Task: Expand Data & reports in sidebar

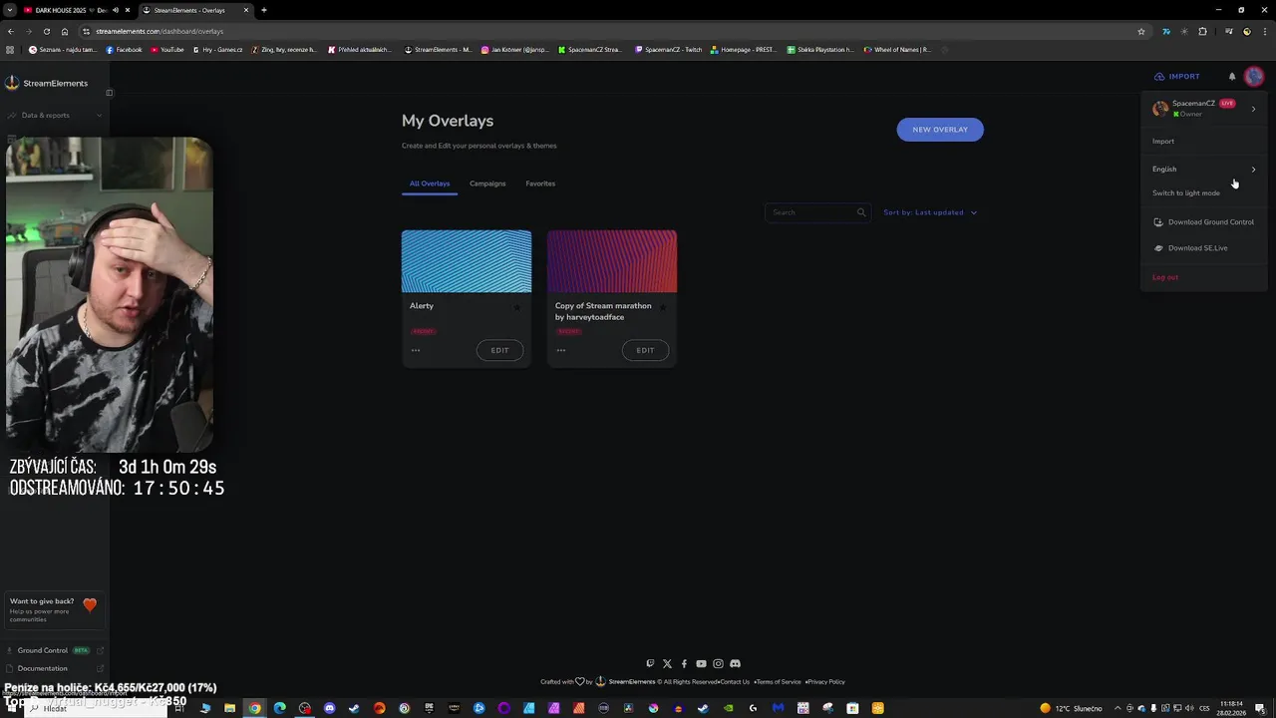Action: (x=54, y=115)
